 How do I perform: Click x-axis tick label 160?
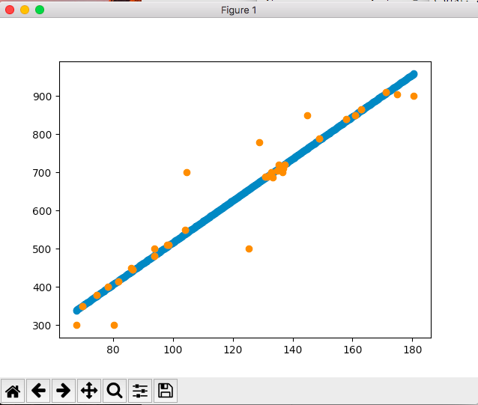click(x=353, y=350)
